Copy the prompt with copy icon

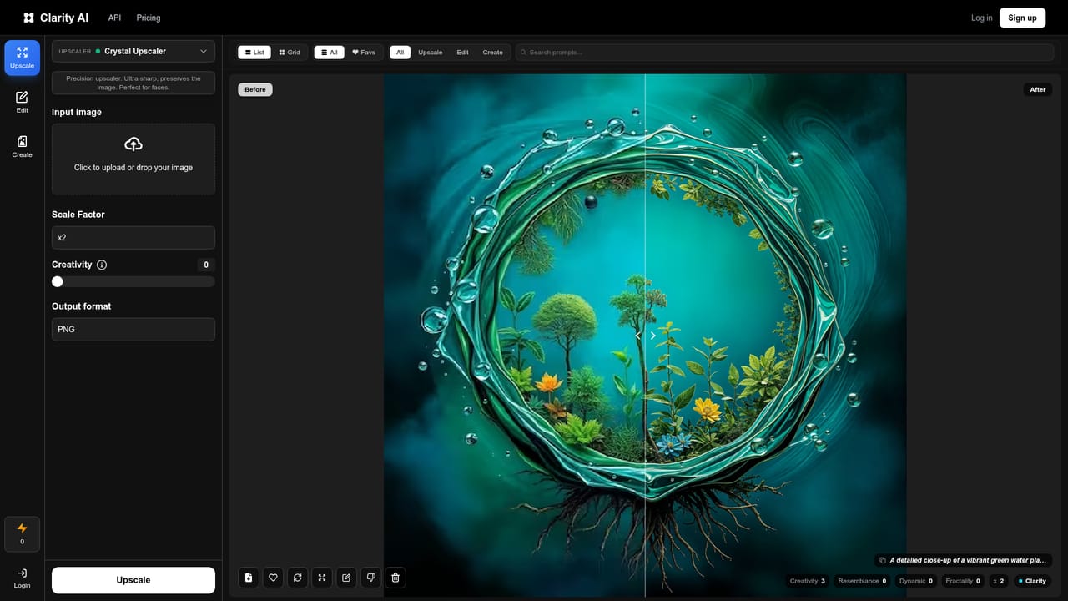coord(883,561)
